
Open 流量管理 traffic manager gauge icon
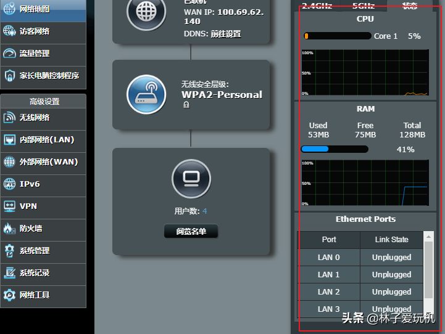pyautogui.click(x=9, y=53)
